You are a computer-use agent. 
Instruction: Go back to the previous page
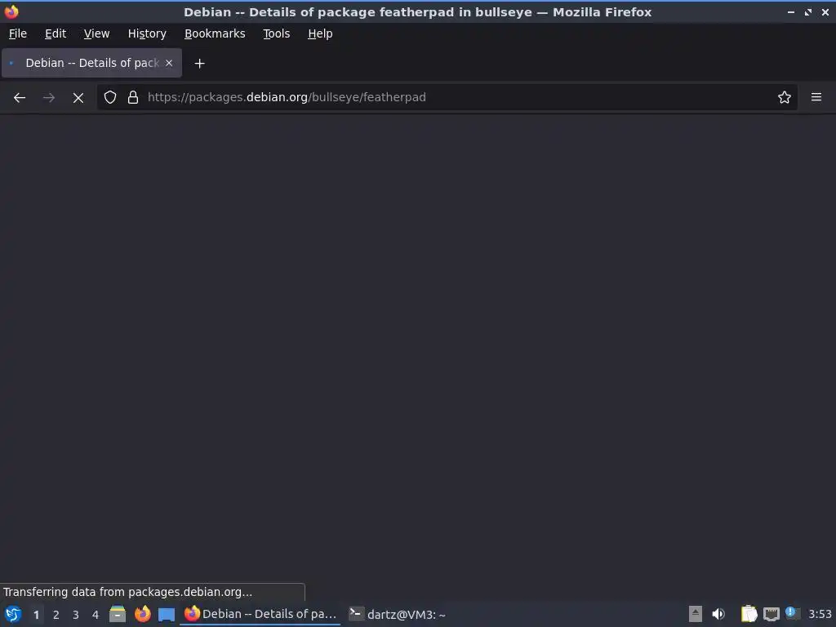(x=20, y=98)
